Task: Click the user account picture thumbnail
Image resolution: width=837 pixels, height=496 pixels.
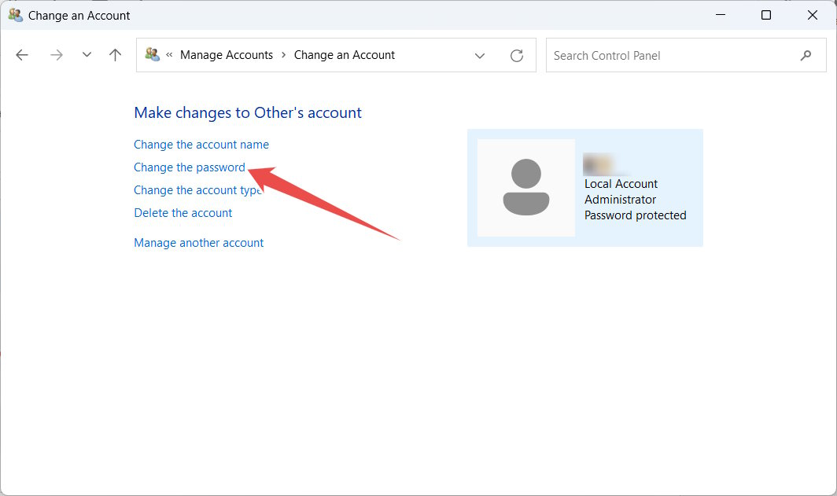Action: 525,187
